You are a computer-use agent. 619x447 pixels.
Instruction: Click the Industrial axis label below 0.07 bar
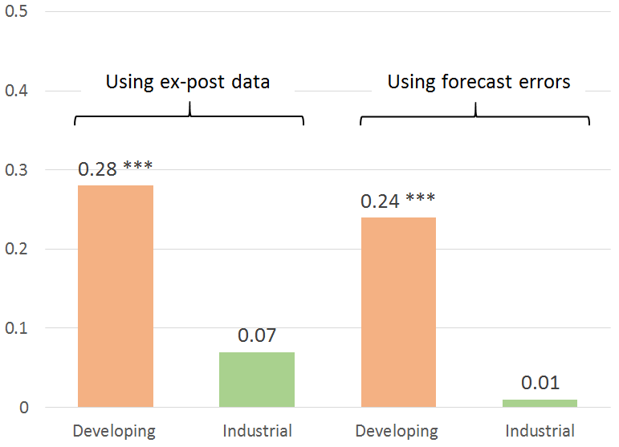[257, 431]
